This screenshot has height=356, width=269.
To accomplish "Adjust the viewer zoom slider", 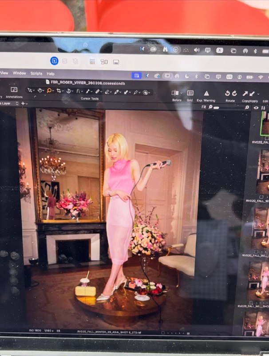I will pyautogui.click(x=229, y=108).
